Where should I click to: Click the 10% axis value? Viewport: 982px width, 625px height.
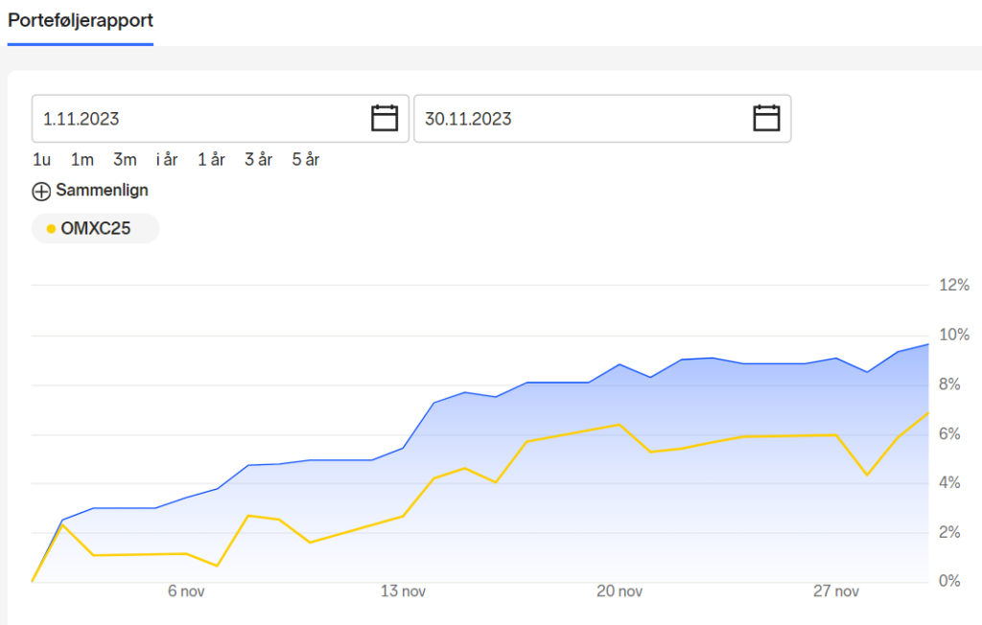(x=954, y=336)
